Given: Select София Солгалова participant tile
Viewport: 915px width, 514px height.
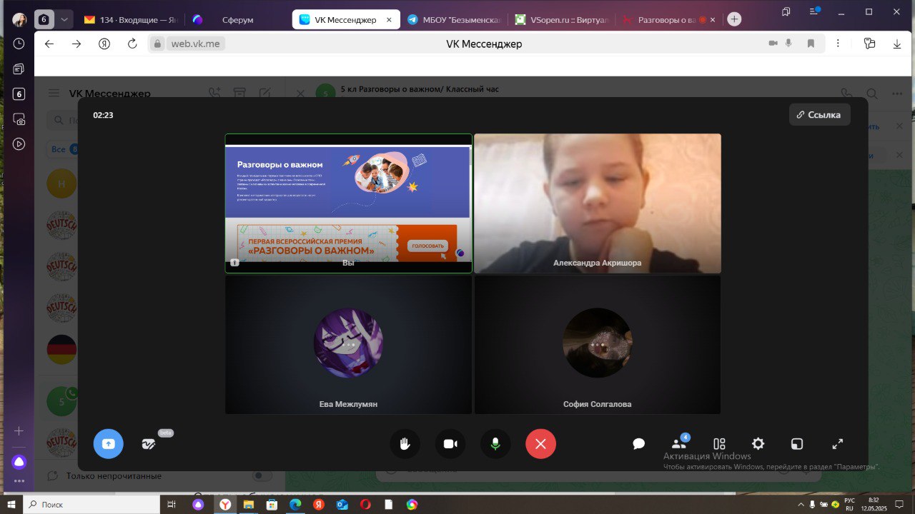Looking at the screenshot, I should click(598, 344).
